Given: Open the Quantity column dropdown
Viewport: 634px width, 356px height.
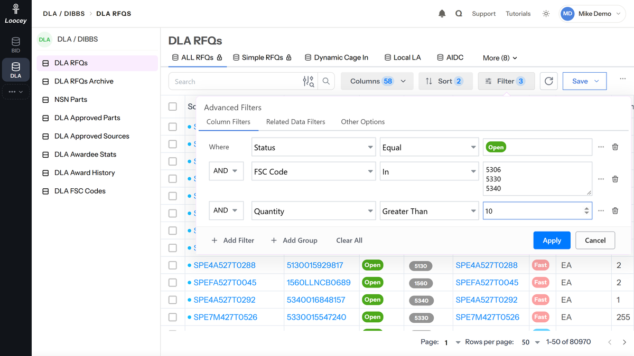Looking at the screenshot, I should tap(314, 211).
